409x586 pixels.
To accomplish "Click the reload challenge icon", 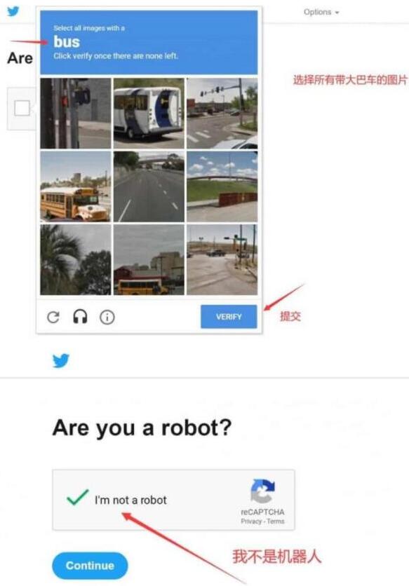I will [x=53, y=318].
